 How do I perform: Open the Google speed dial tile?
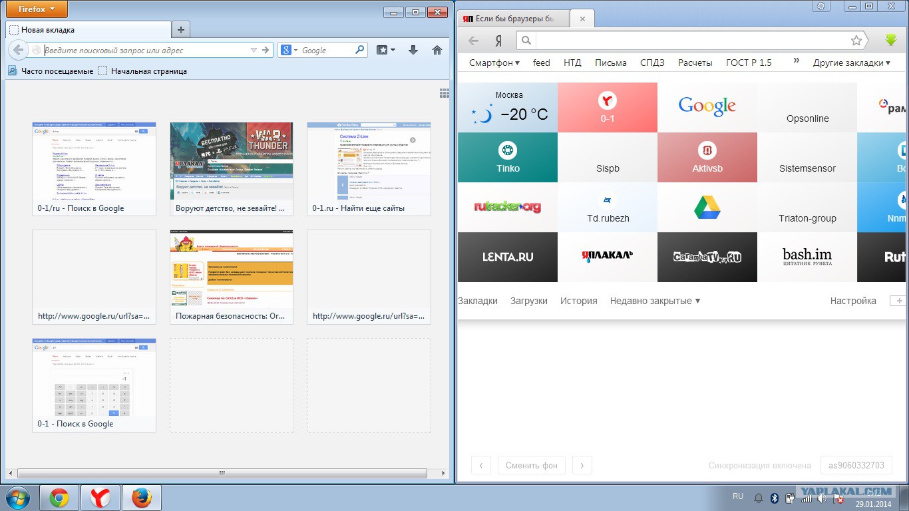707,108
